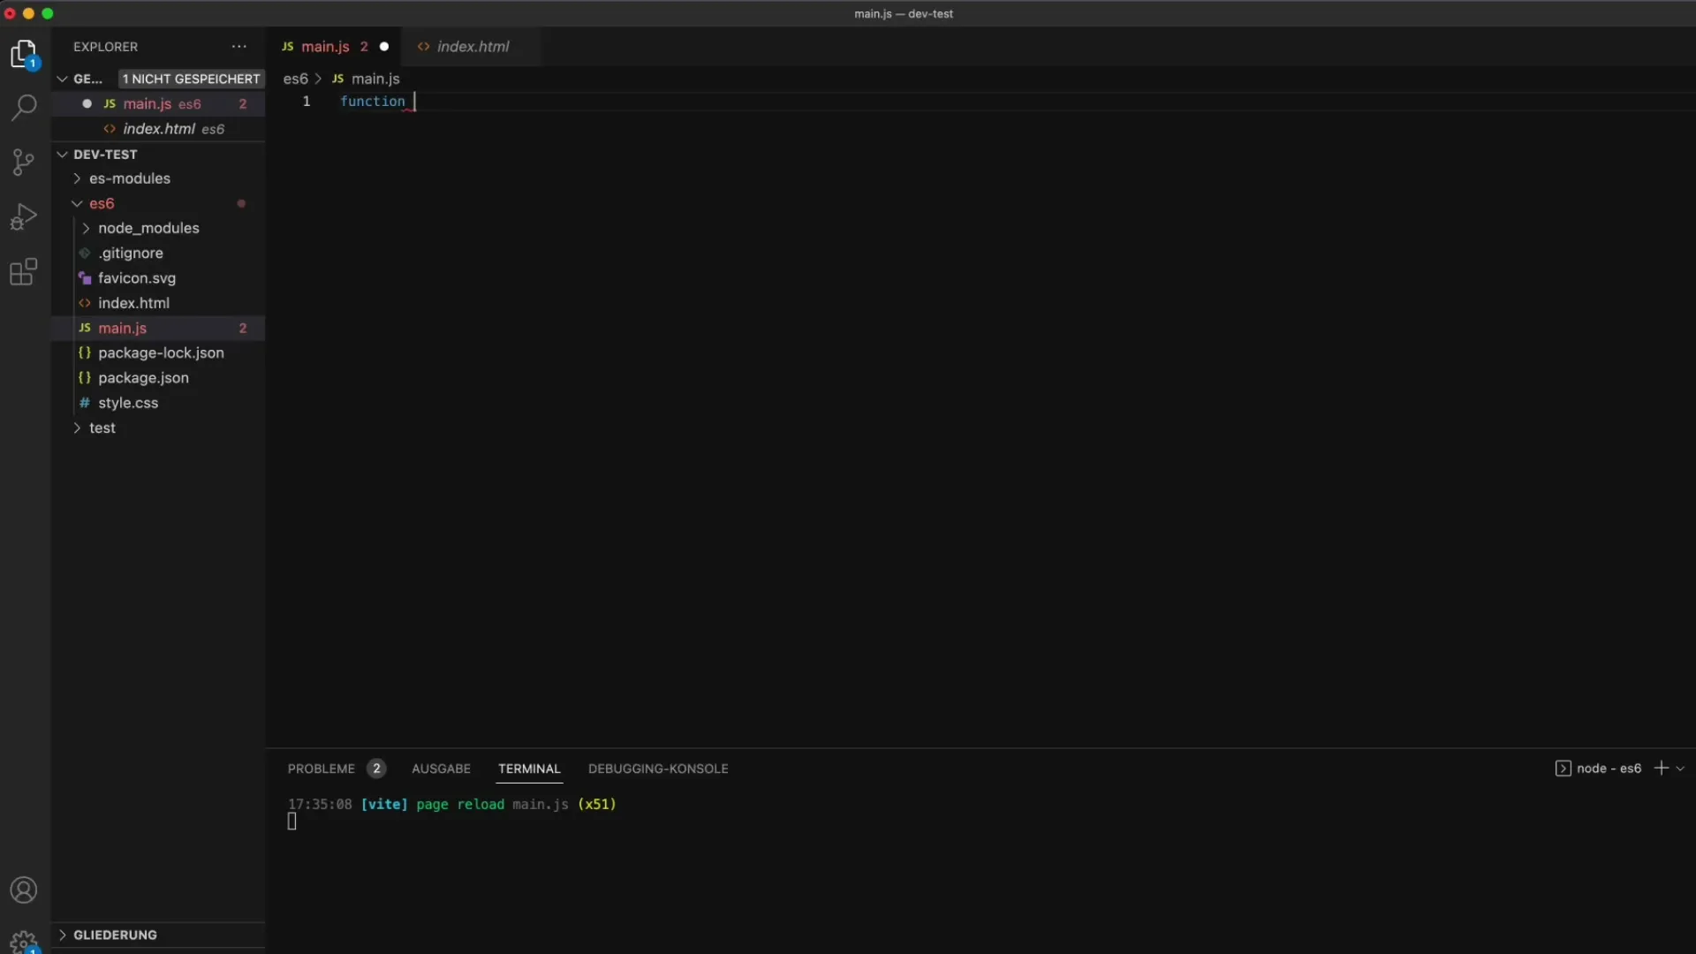1696x954 pixels.
Task: Click the Run and Debug icon in sidebar
Action: pos(25,216)
